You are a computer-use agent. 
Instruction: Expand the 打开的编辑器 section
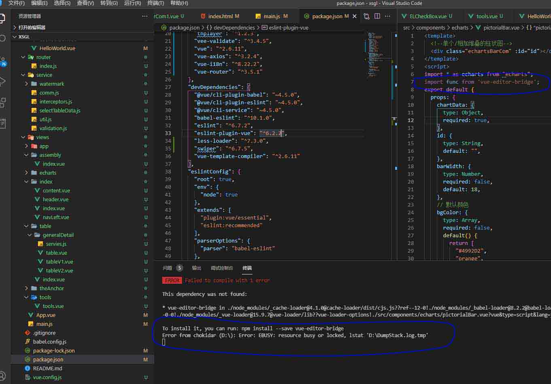click(x=32, y=27)
